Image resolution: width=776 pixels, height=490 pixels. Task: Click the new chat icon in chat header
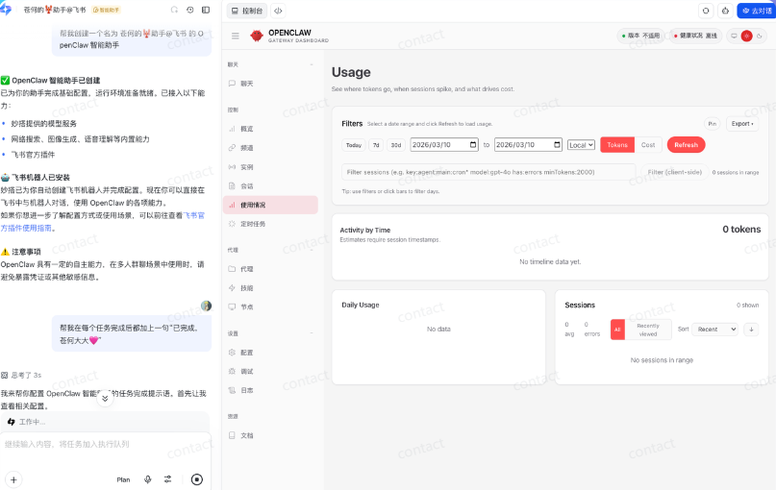[x=174, y=10]
